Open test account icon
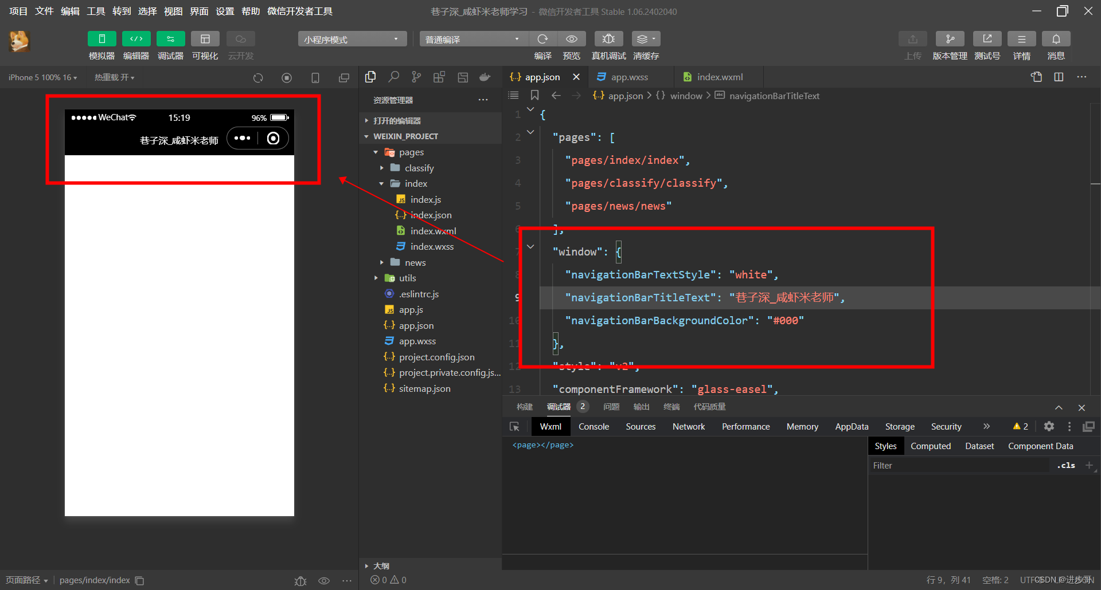The height and width of the screenshot is (590, 1101). 987,39
